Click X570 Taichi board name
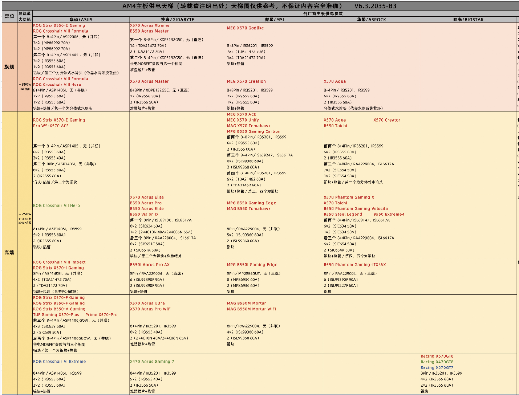This screenshot has height=395, width=519. pos(336,203)
